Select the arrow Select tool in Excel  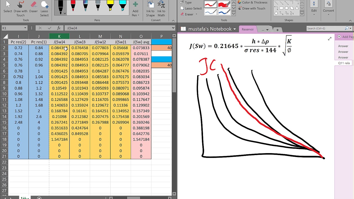[8, 7]
